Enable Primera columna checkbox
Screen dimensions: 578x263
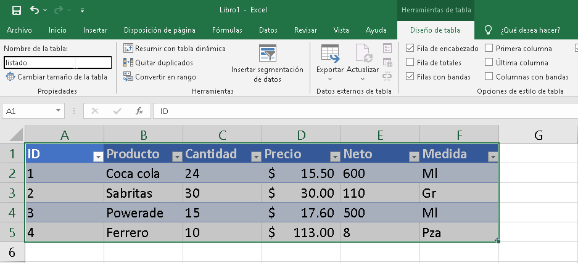click(489, 48)
